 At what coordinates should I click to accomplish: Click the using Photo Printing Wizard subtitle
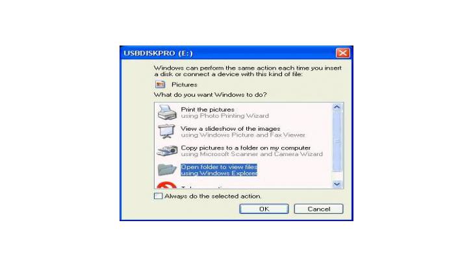click(225, 116)
